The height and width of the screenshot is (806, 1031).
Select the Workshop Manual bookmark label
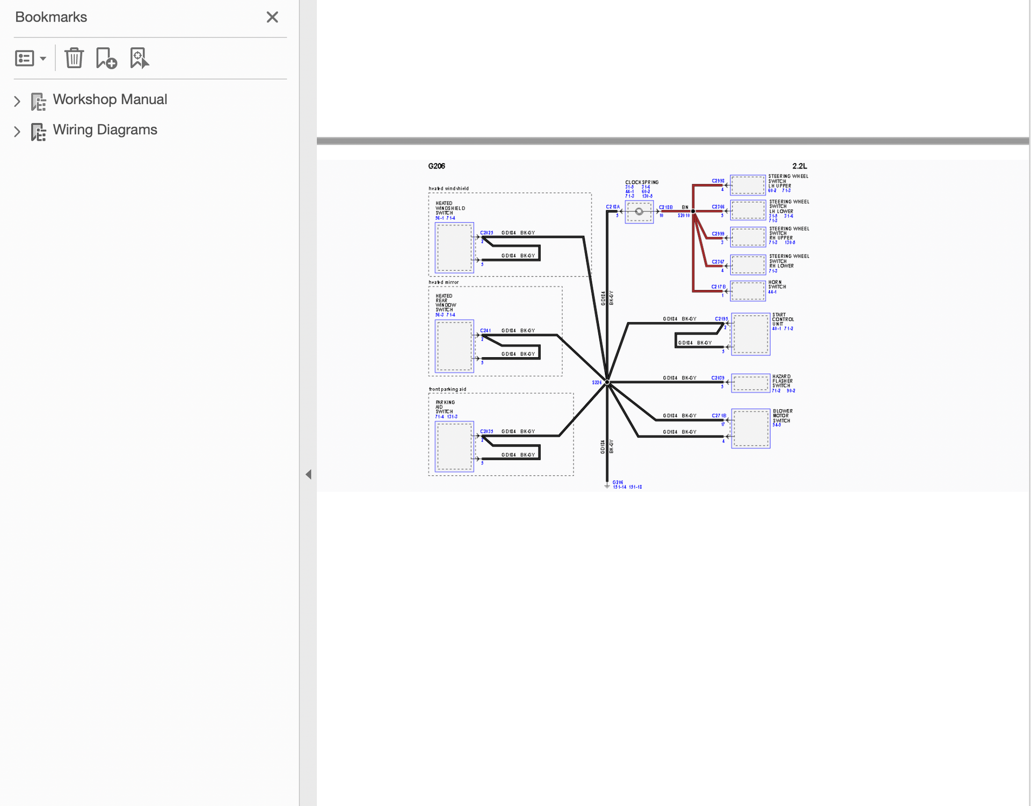[x=110, y=99]
